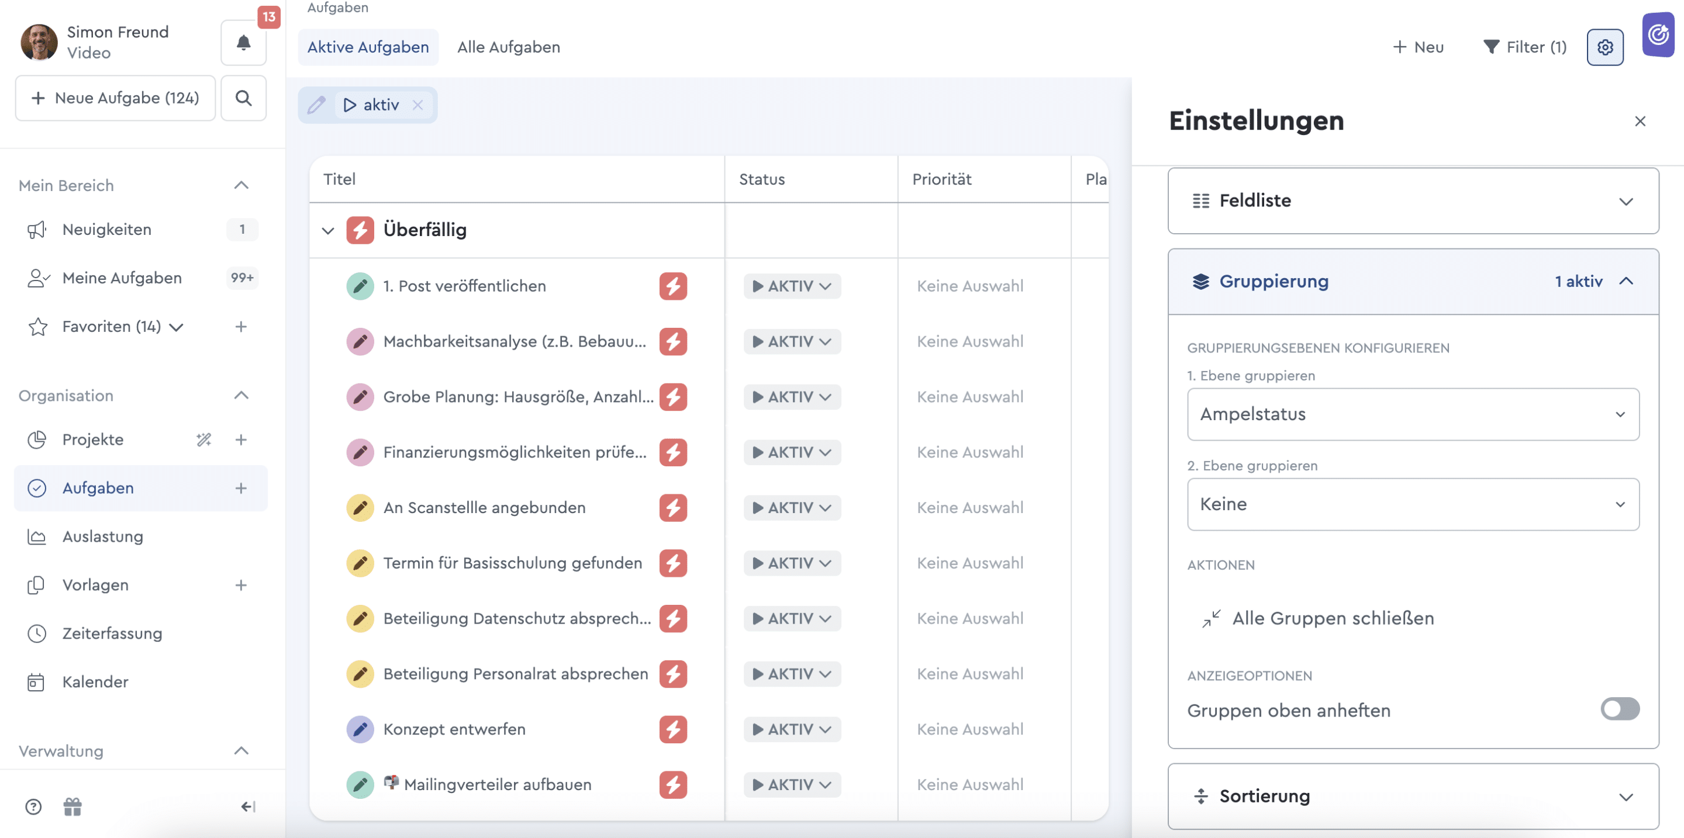This screenshot has height=838, width=1684.
Task: Close the Einstellungen panel
Action: [1640, 122]
